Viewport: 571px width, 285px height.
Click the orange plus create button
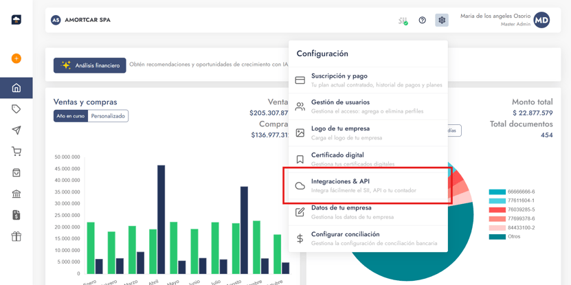16,59
